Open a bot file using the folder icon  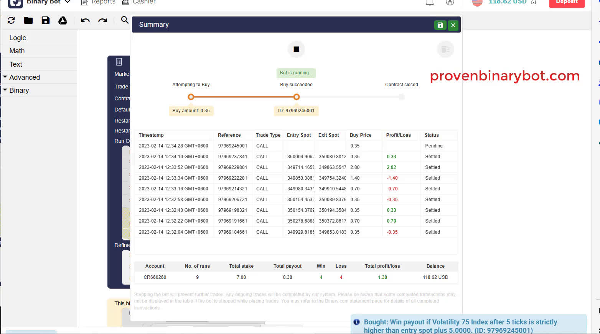click(x=28, y=20)
